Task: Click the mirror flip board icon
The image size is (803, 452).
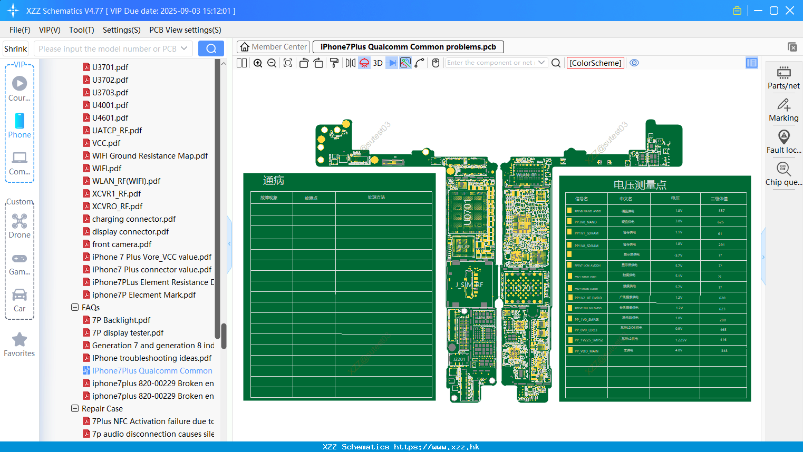Action: 350,63
